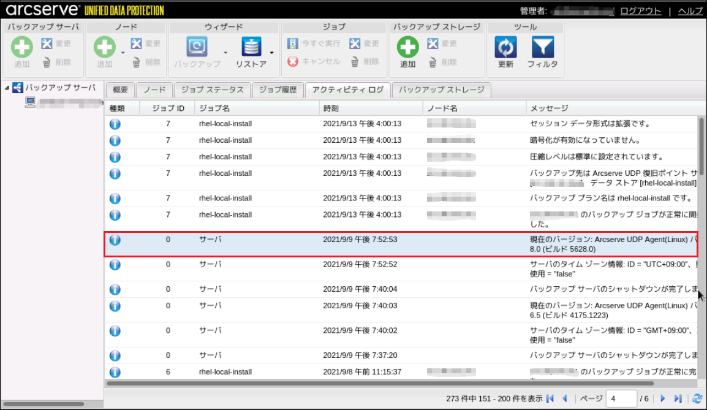Image resolution: width=707 pixels, height=410 pixels.
Task: Click the message containing 6.5 (ビルド 4175.1223)
Action: [x=613, y=310]
